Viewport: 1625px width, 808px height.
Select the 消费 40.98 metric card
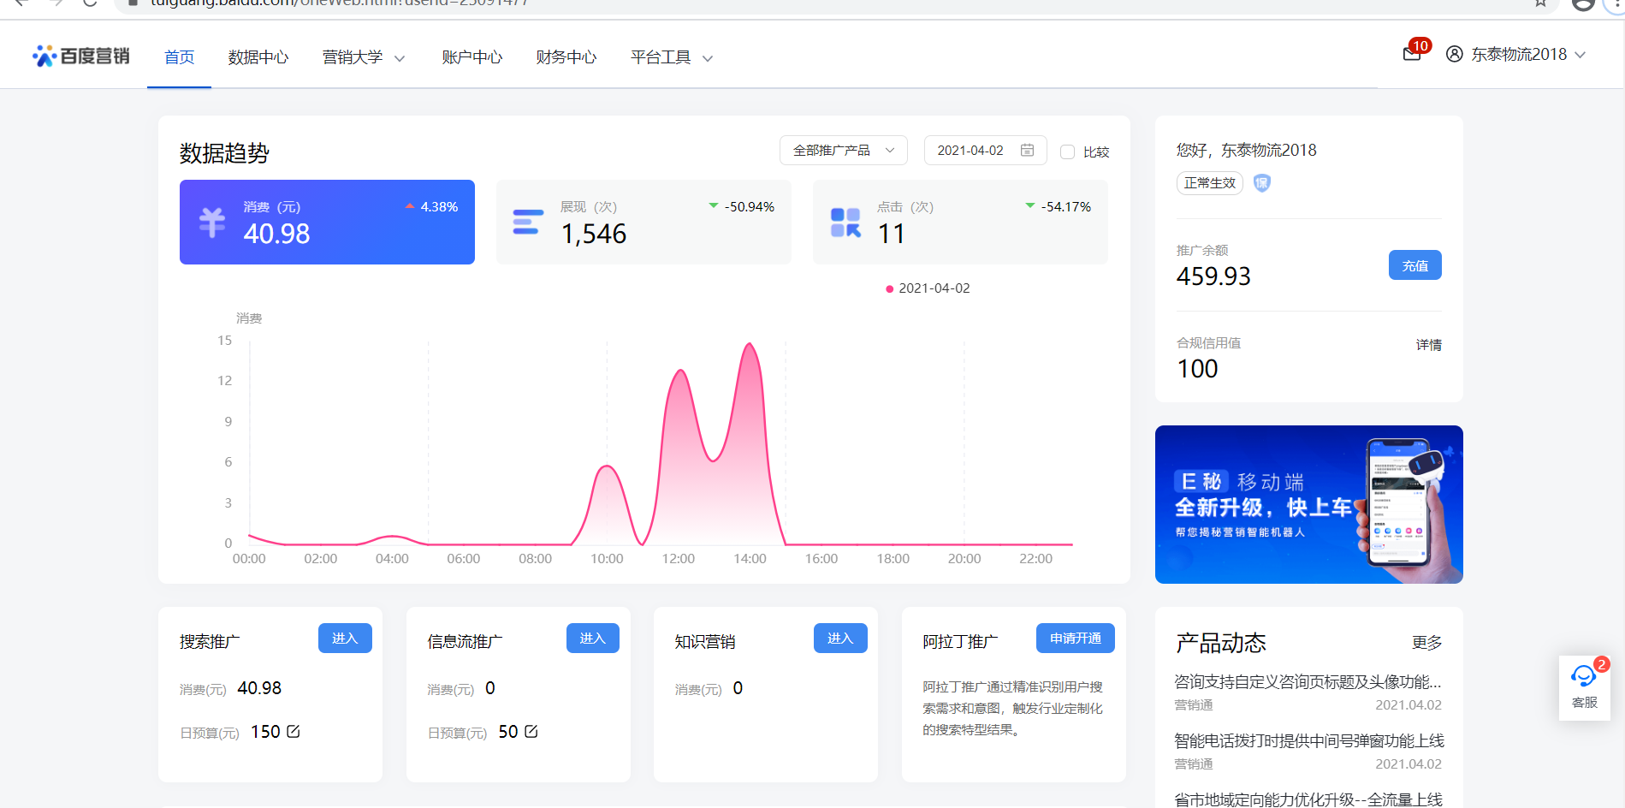click(x=327, y=222)
